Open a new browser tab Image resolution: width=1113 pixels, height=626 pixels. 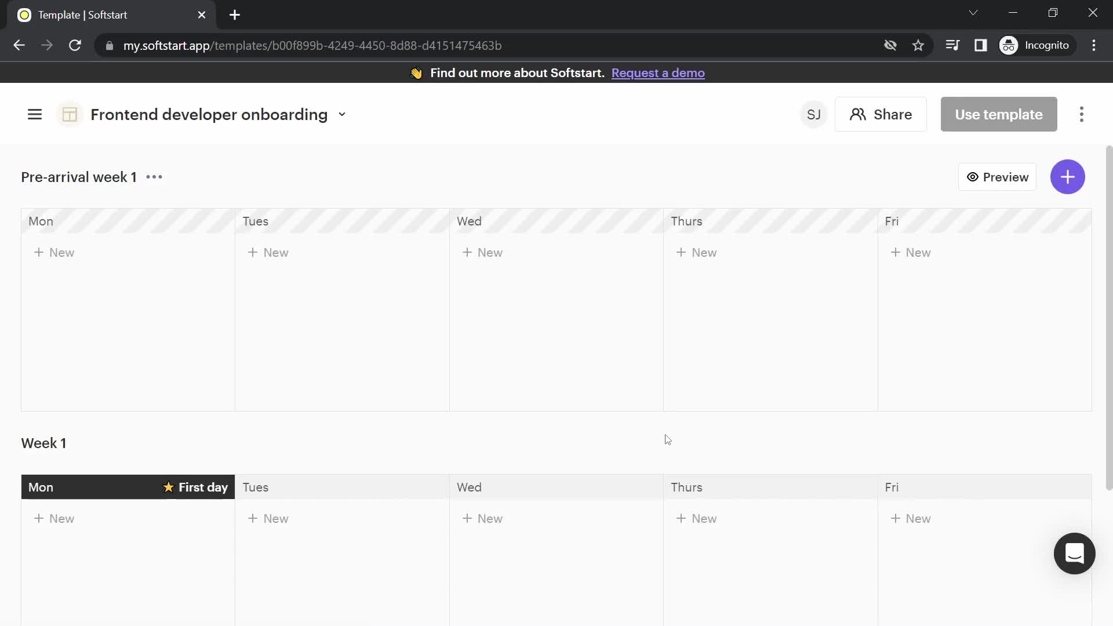(235, 15)
